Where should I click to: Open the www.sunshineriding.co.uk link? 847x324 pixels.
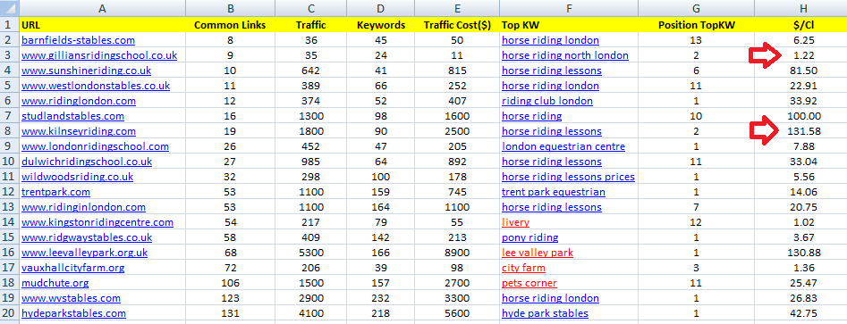point(87,71)
